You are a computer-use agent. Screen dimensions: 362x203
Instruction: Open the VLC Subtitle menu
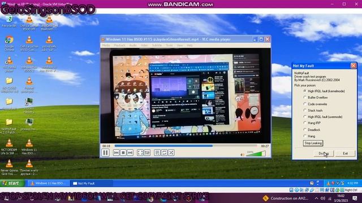click(157, 45)
